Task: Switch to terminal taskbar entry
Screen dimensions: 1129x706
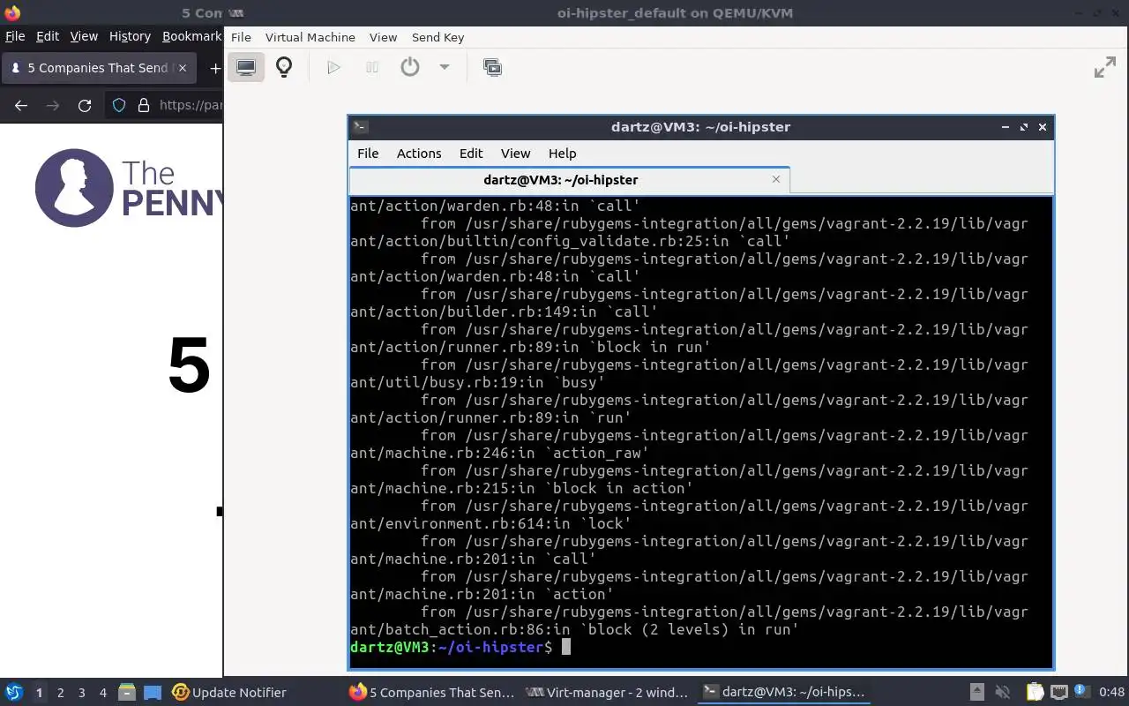Action: coord(783,693)
